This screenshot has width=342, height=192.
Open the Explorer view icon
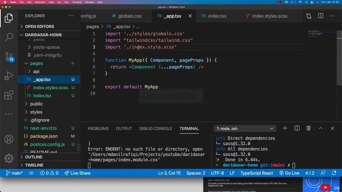[x=9, y=18]
